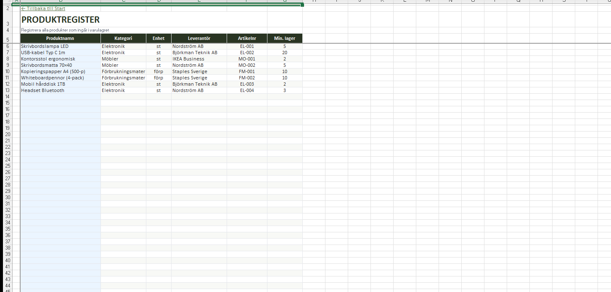Screen dimensions: 611x292
Task: Select row 14 via its row header
Action: coord(7,97)
